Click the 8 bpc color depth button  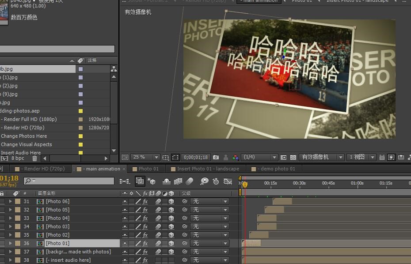click(x=18, y=158)
